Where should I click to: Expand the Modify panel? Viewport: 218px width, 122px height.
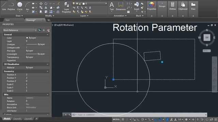(49, 16)
